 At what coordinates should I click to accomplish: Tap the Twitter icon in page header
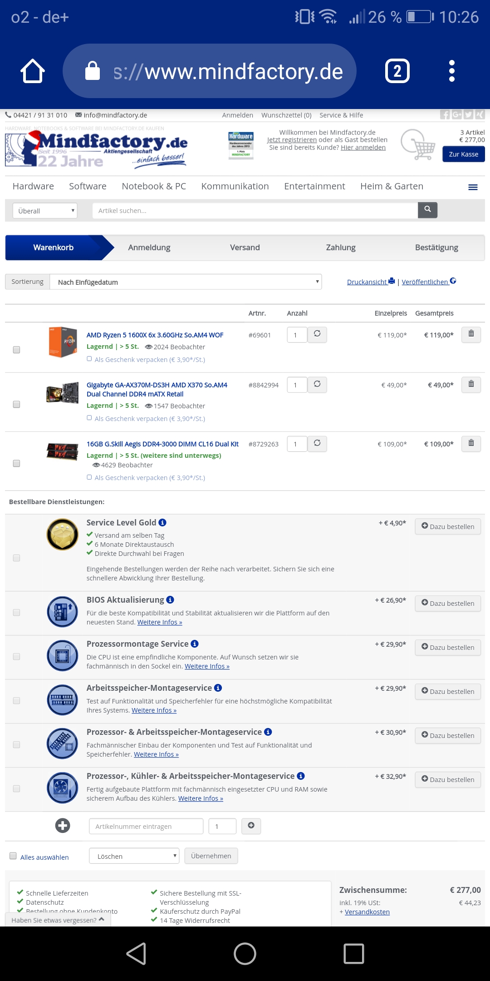(x=468, y=115)
